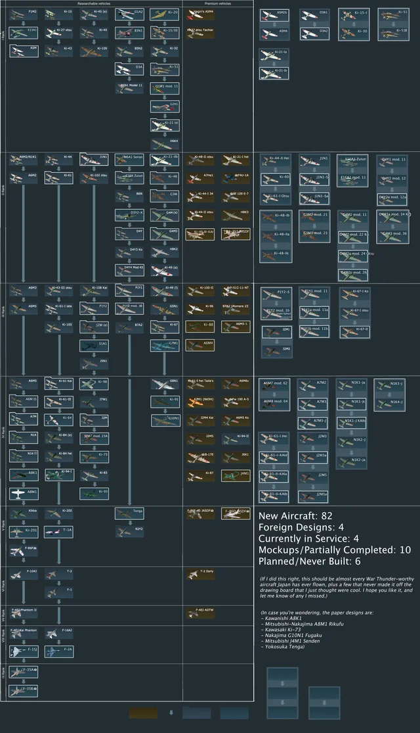The image size is (420, 733).
Task: Select the Ki-94-I aircraft card
Action: [x=59, y=475]
